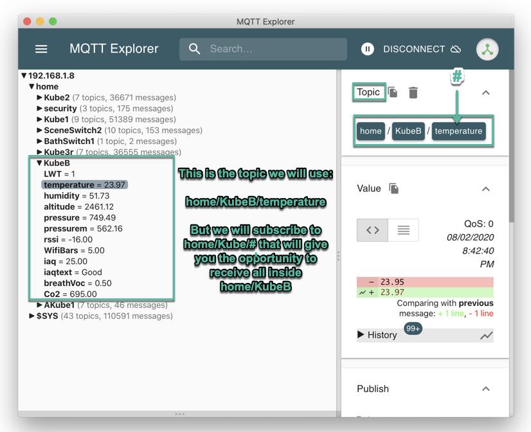Copy the topic with the copy icon
This screenshot has width=531, height=432.
click(x=393, y=92)
